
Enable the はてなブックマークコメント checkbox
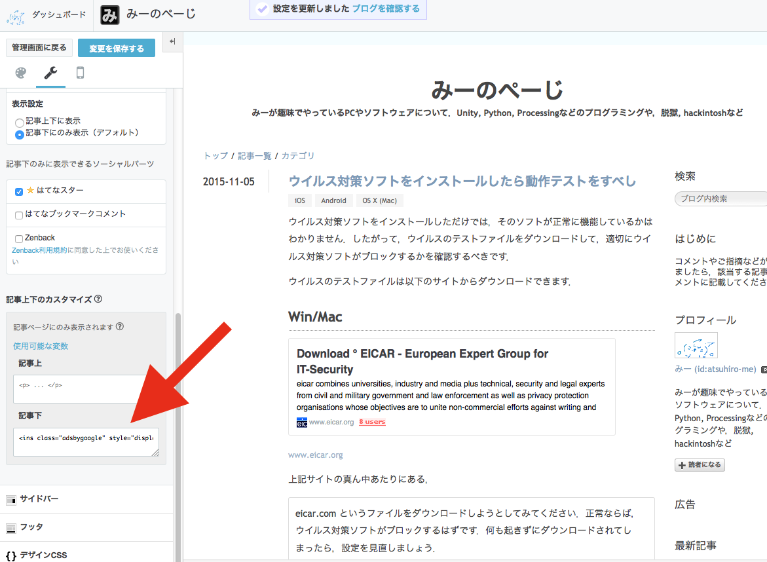point(18,215)
